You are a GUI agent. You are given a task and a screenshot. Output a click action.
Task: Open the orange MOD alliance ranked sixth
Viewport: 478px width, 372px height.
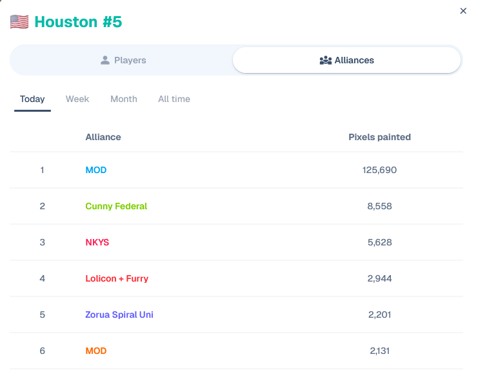click(95, 351)
